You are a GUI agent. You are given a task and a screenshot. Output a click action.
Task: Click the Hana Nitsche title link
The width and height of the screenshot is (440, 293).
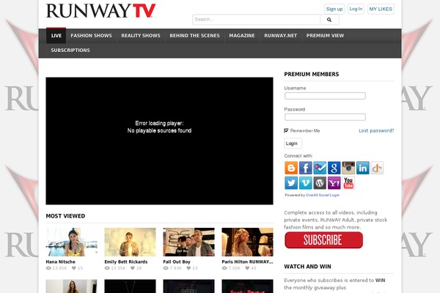click(61, 262)
